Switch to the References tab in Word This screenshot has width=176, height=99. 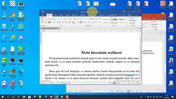[x=75, y=15]
